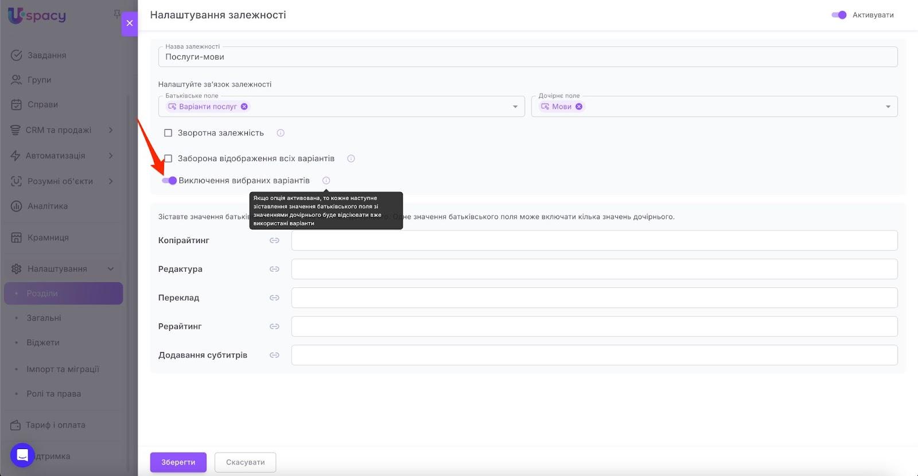Open Справи in the sidebar

tap(43, 104)
